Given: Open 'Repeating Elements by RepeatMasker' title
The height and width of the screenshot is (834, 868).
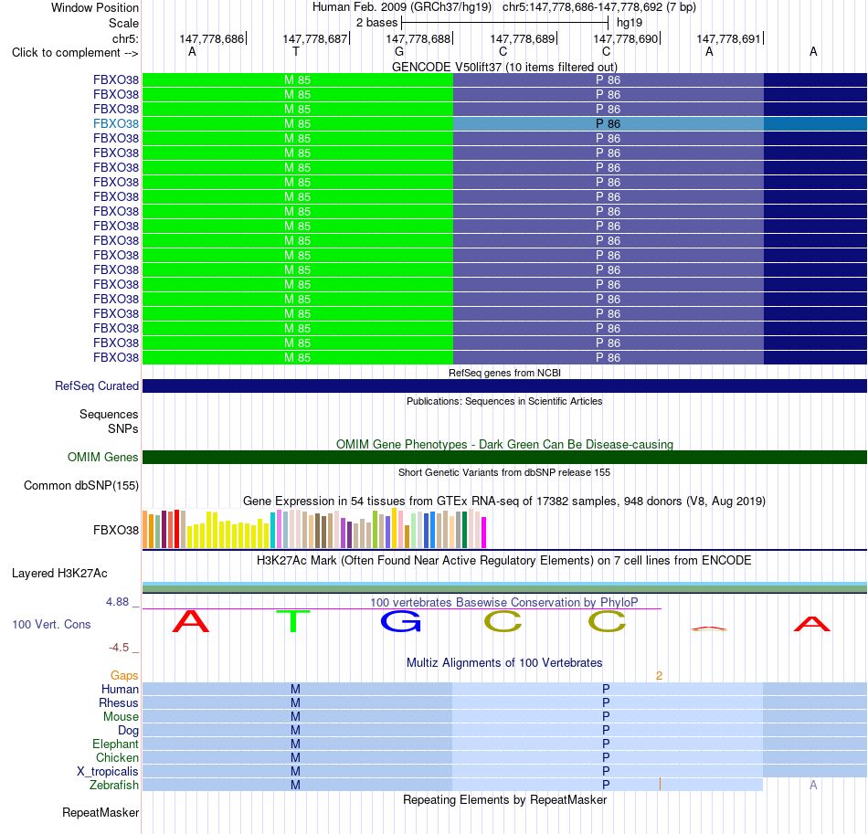Looking at the screenshot, I should [x=504, y=799].
